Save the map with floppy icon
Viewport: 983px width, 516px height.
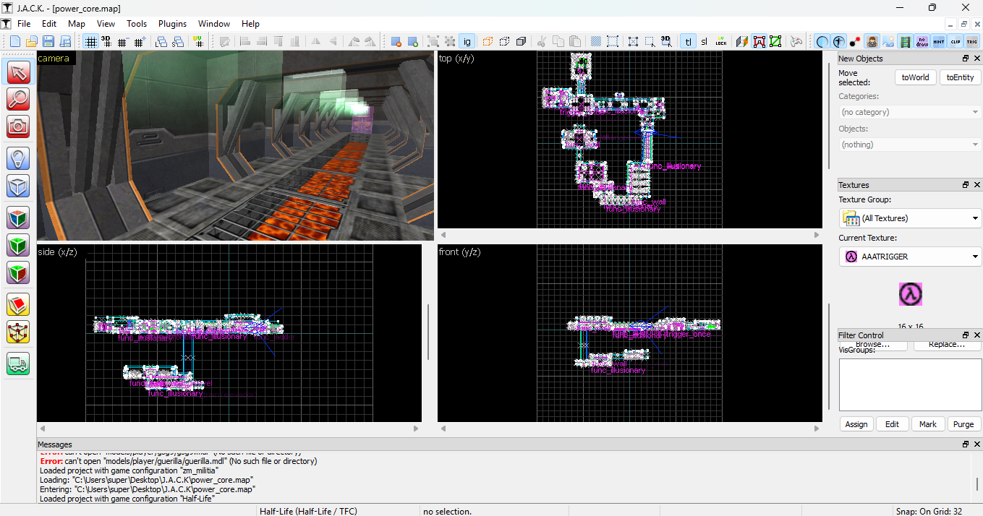[49, 41]
